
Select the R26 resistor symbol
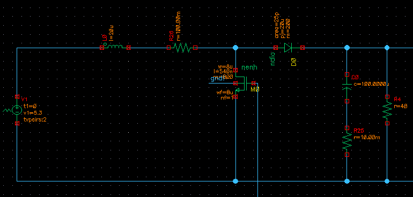point(182,48)
